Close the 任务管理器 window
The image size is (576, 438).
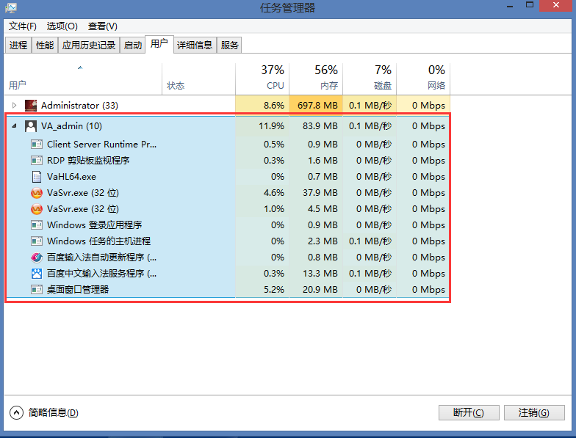coord(556,5)
